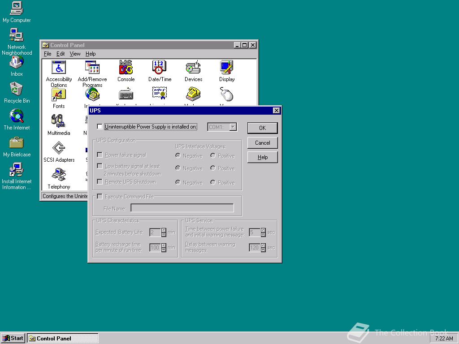The image size is (459, 344).
Task: Select the Licensing certificate icon
Action: coord(160,94)
